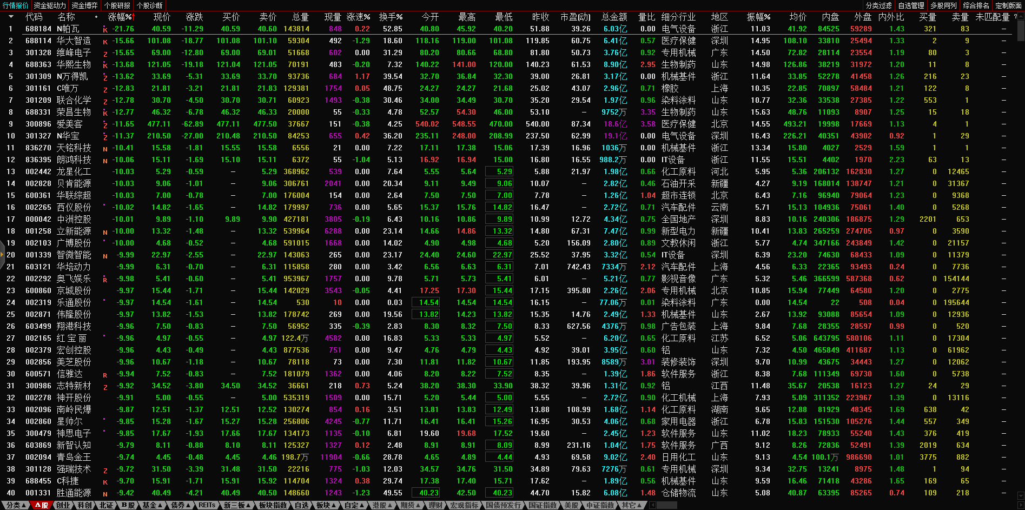Image resolution: width=1025 pixels, height=510 pixels.
Task: Click the help question mark icon
Action: (x=1016, y=17)
